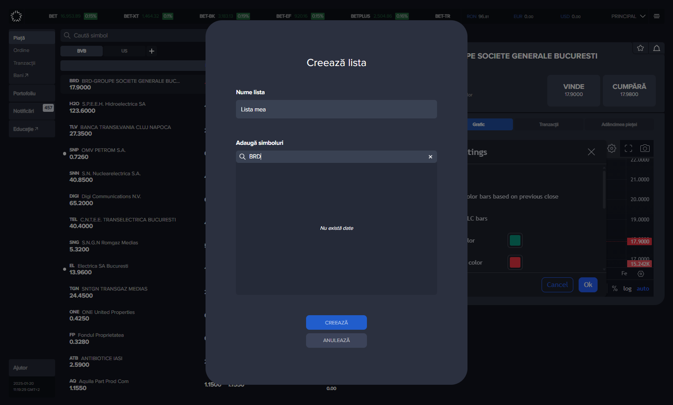673x405 pixels.
Task: Switch to the US market tab
Action: [124, 51]
